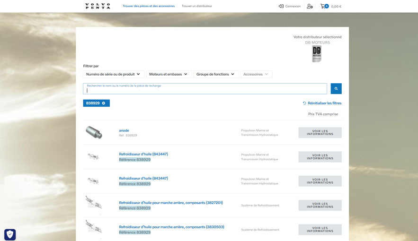
Task: Click in the spare part search field
Action: 205,90
